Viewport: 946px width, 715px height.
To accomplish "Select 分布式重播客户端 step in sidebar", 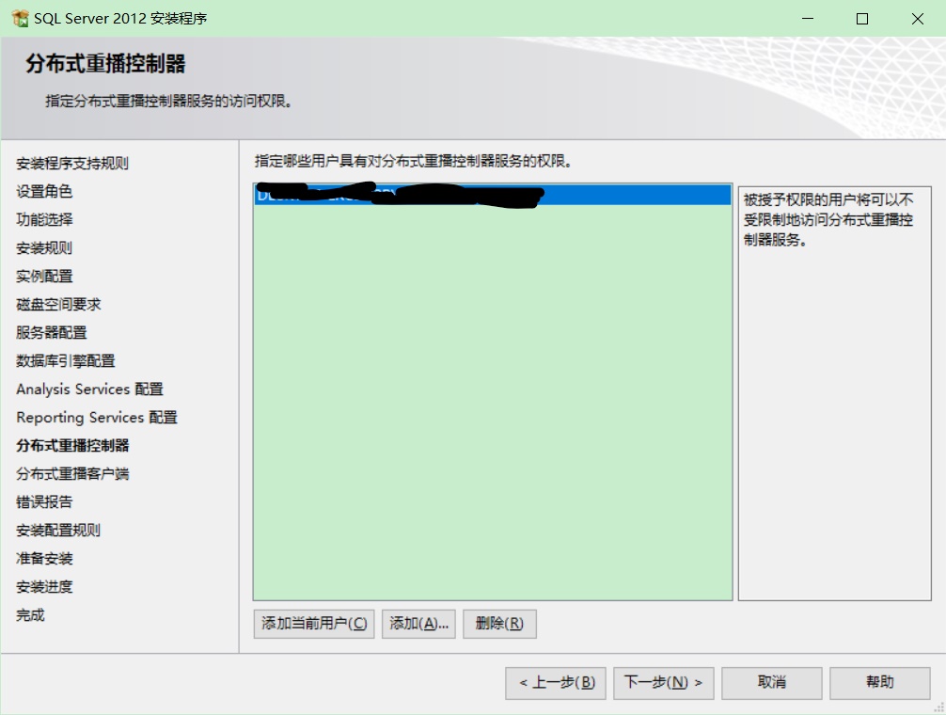I will tap(72, 473).
